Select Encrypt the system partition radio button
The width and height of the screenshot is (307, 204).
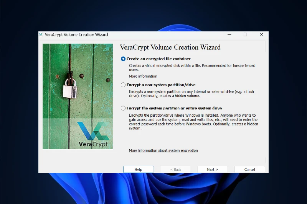[x=123, y=108]
